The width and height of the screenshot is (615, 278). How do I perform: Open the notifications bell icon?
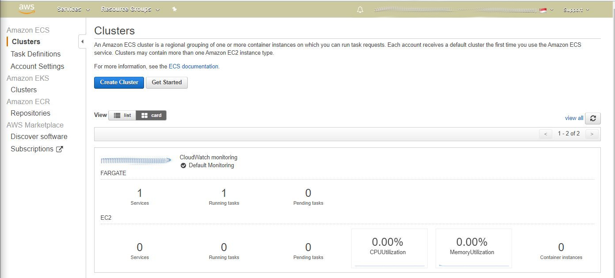click(360, 9)
